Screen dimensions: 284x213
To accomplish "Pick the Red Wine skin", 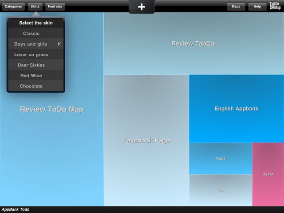I will 36,75.
